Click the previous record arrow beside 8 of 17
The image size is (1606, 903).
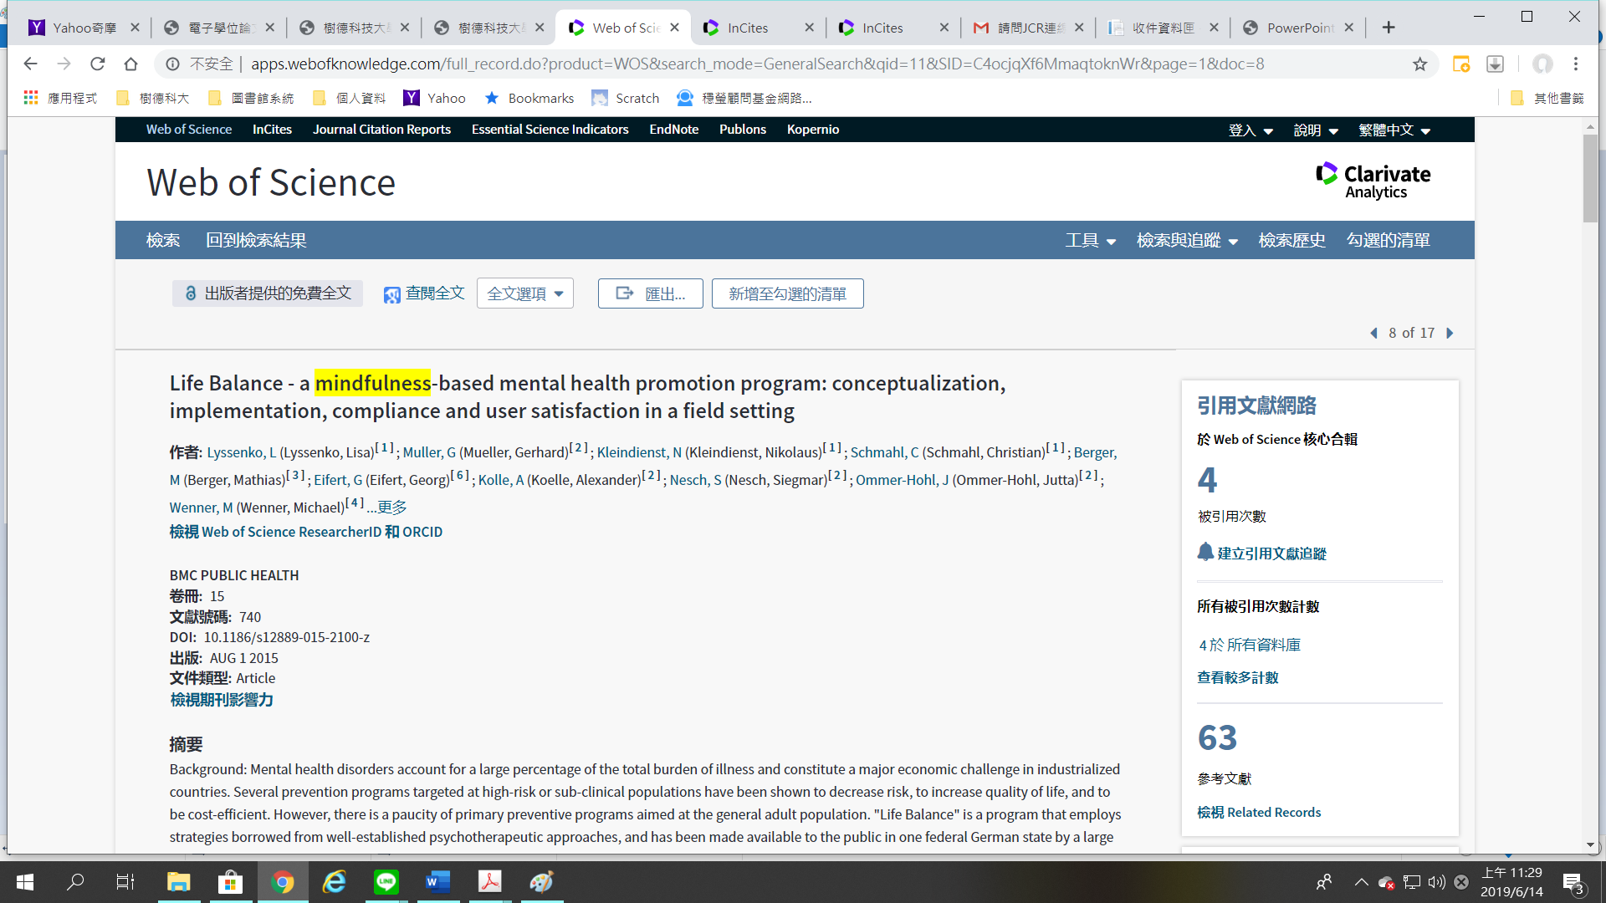point(1373,333)
